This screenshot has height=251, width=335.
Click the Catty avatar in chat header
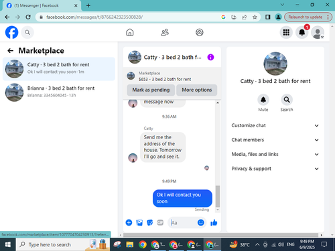coord(135,57)
